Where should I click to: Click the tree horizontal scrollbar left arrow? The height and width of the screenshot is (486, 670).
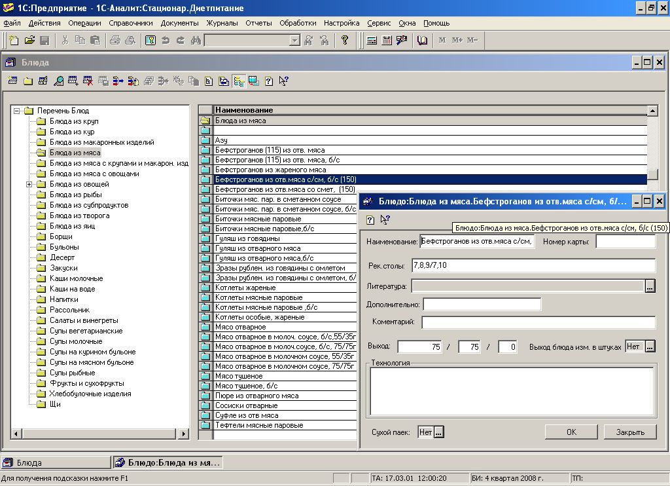click(x=16, y=434)
